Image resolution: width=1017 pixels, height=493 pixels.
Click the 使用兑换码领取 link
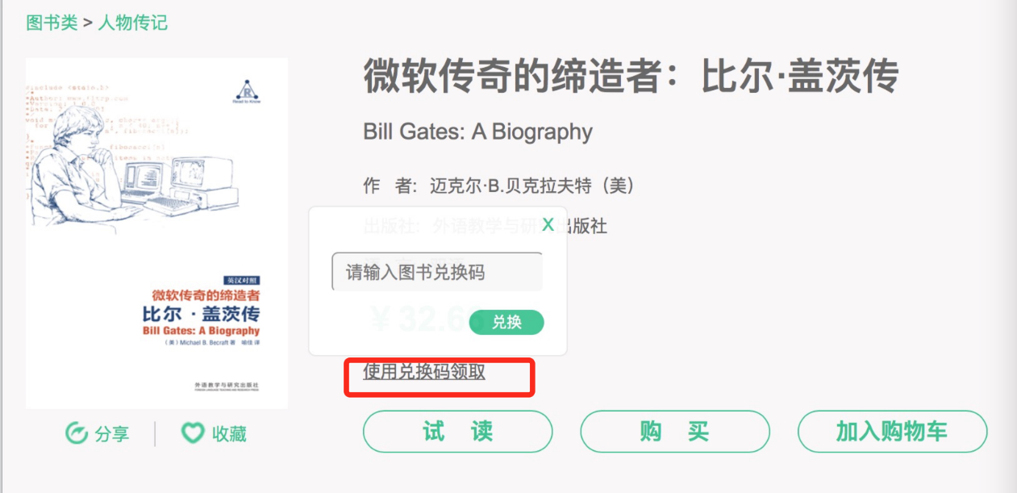(424, 372)
